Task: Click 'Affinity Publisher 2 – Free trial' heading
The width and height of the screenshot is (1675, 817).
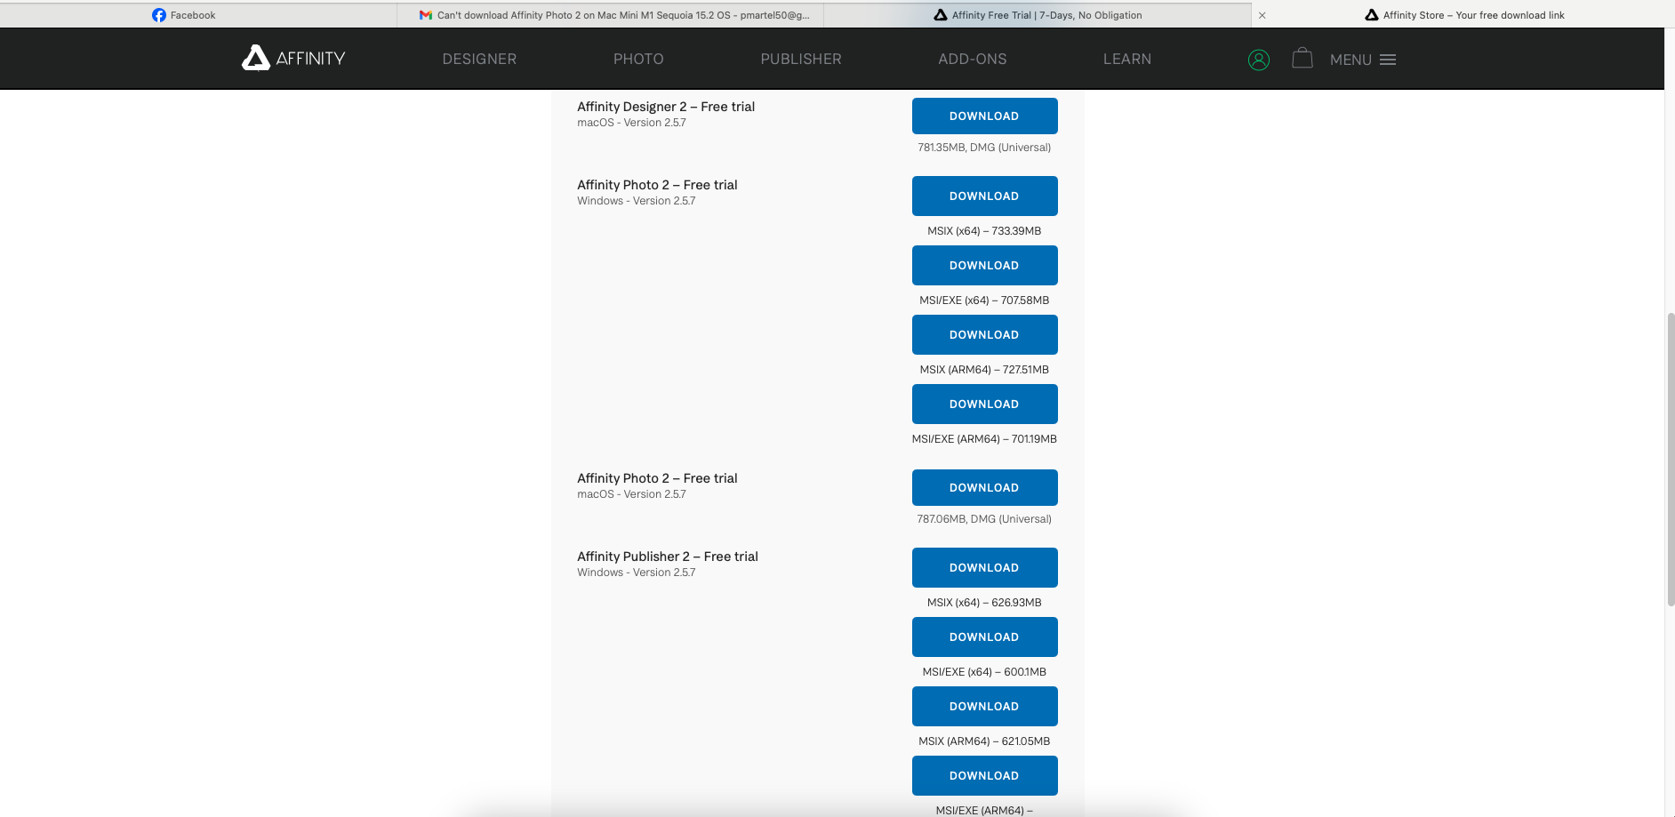Action: 668,557
